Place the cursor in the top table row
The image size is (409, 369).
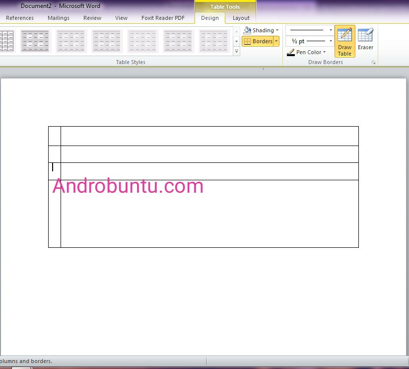[x=199, y=136]
